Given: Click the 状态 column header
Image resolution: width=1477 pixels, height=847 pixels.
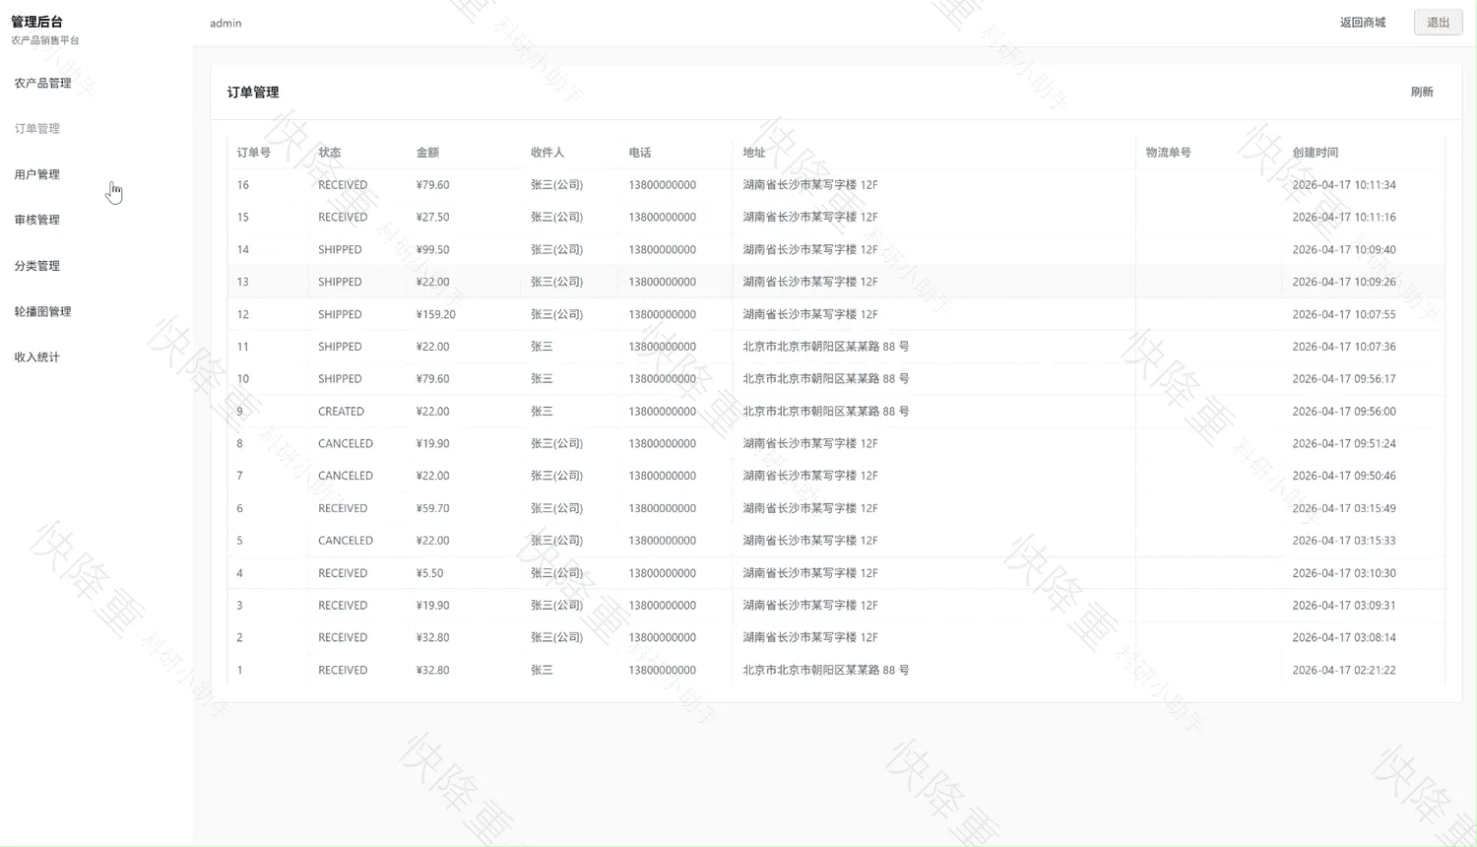Looking at the screenshot, I should pos(330,153).
